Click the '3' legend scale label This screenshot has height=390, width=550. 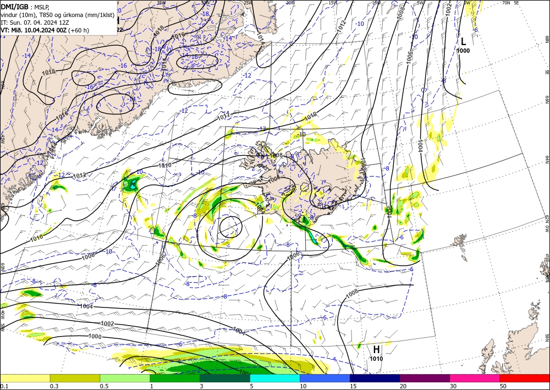click(x=201, y=386)
